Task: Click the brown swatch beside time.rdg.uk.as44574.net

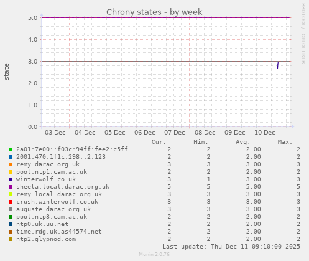Action: coord(11,232)
